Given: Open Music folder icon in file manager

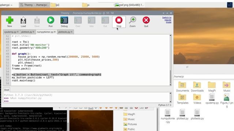Looking at the screenshot, I should click(227, 87).
